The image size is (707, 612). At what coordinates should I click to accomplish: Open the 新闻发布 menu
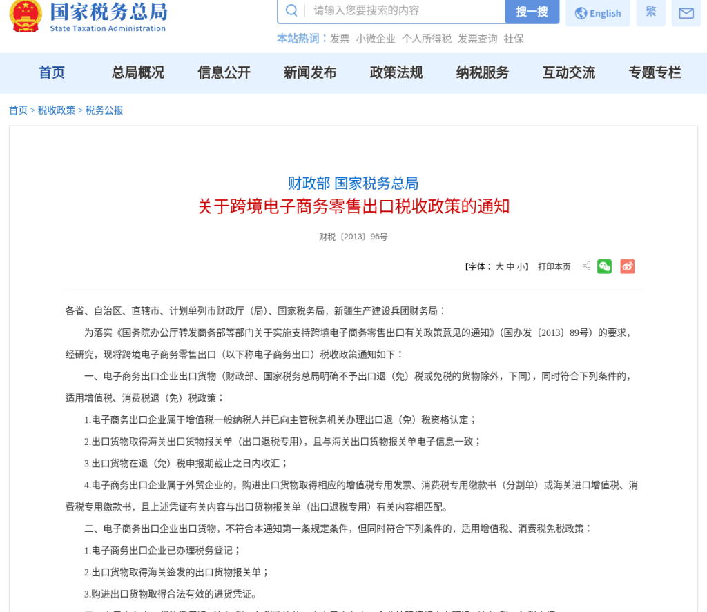pos(310,72)
